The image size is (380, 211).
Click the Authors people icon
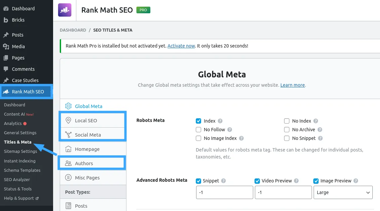click(x=68, y=163)
